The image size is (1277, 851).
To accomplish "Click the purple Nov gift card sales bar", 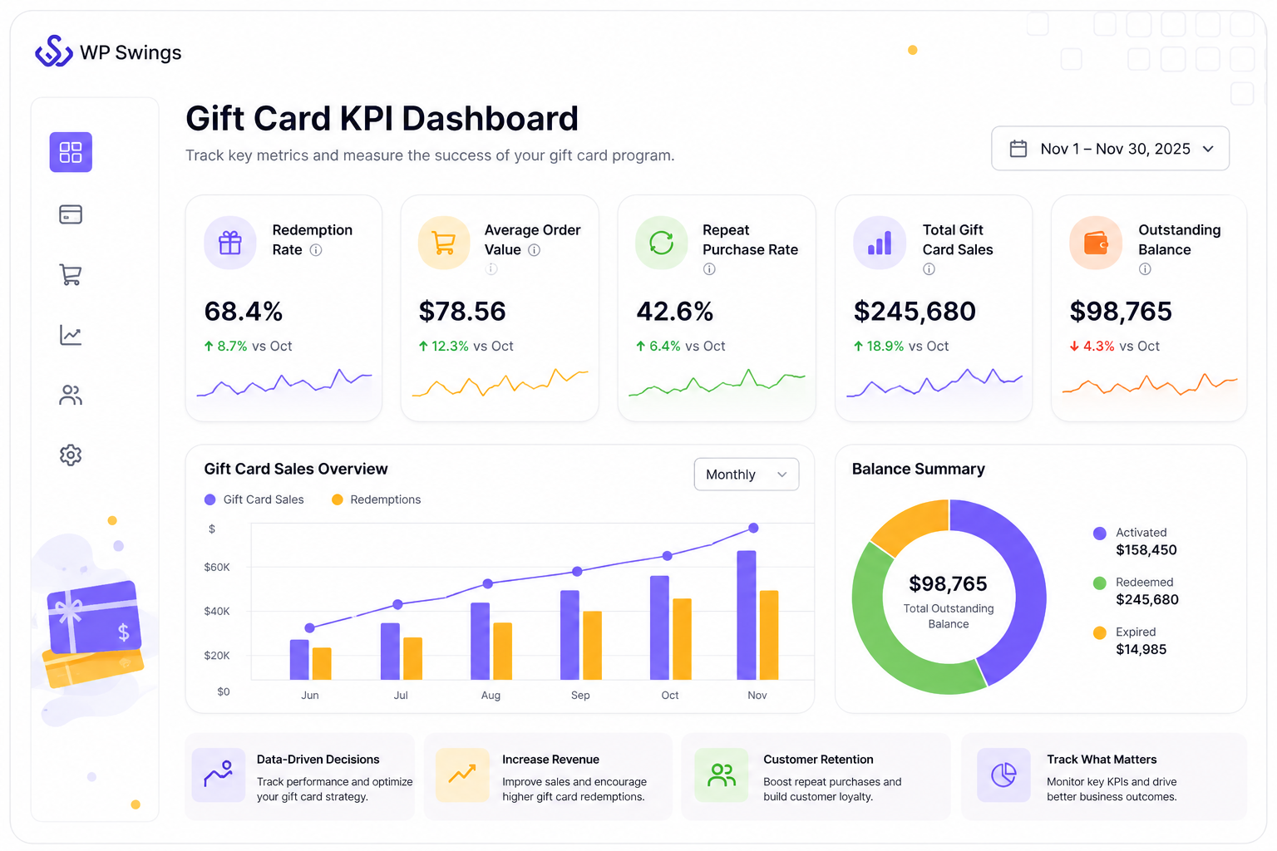I will tap(747, 615).
